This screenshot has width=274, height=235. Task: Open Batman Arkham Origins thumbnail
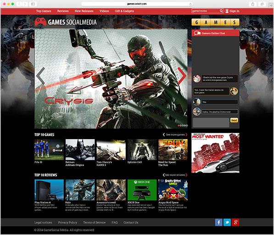(80, 150)
